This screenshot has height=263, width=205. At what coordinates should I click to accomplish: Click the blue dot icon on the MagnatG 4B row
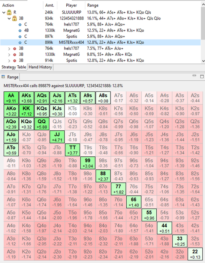tap(20, 30)
